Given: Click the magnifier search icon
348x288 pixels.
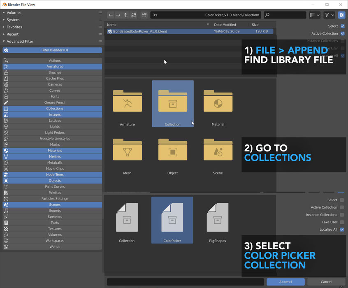Looking at the screenshot, I should tap(267, 15).
